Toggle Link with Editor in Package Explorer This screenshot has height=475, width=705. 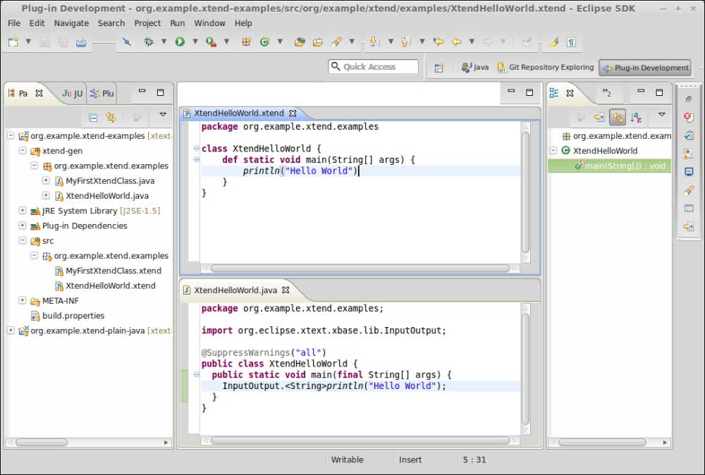tap(111, 118)
